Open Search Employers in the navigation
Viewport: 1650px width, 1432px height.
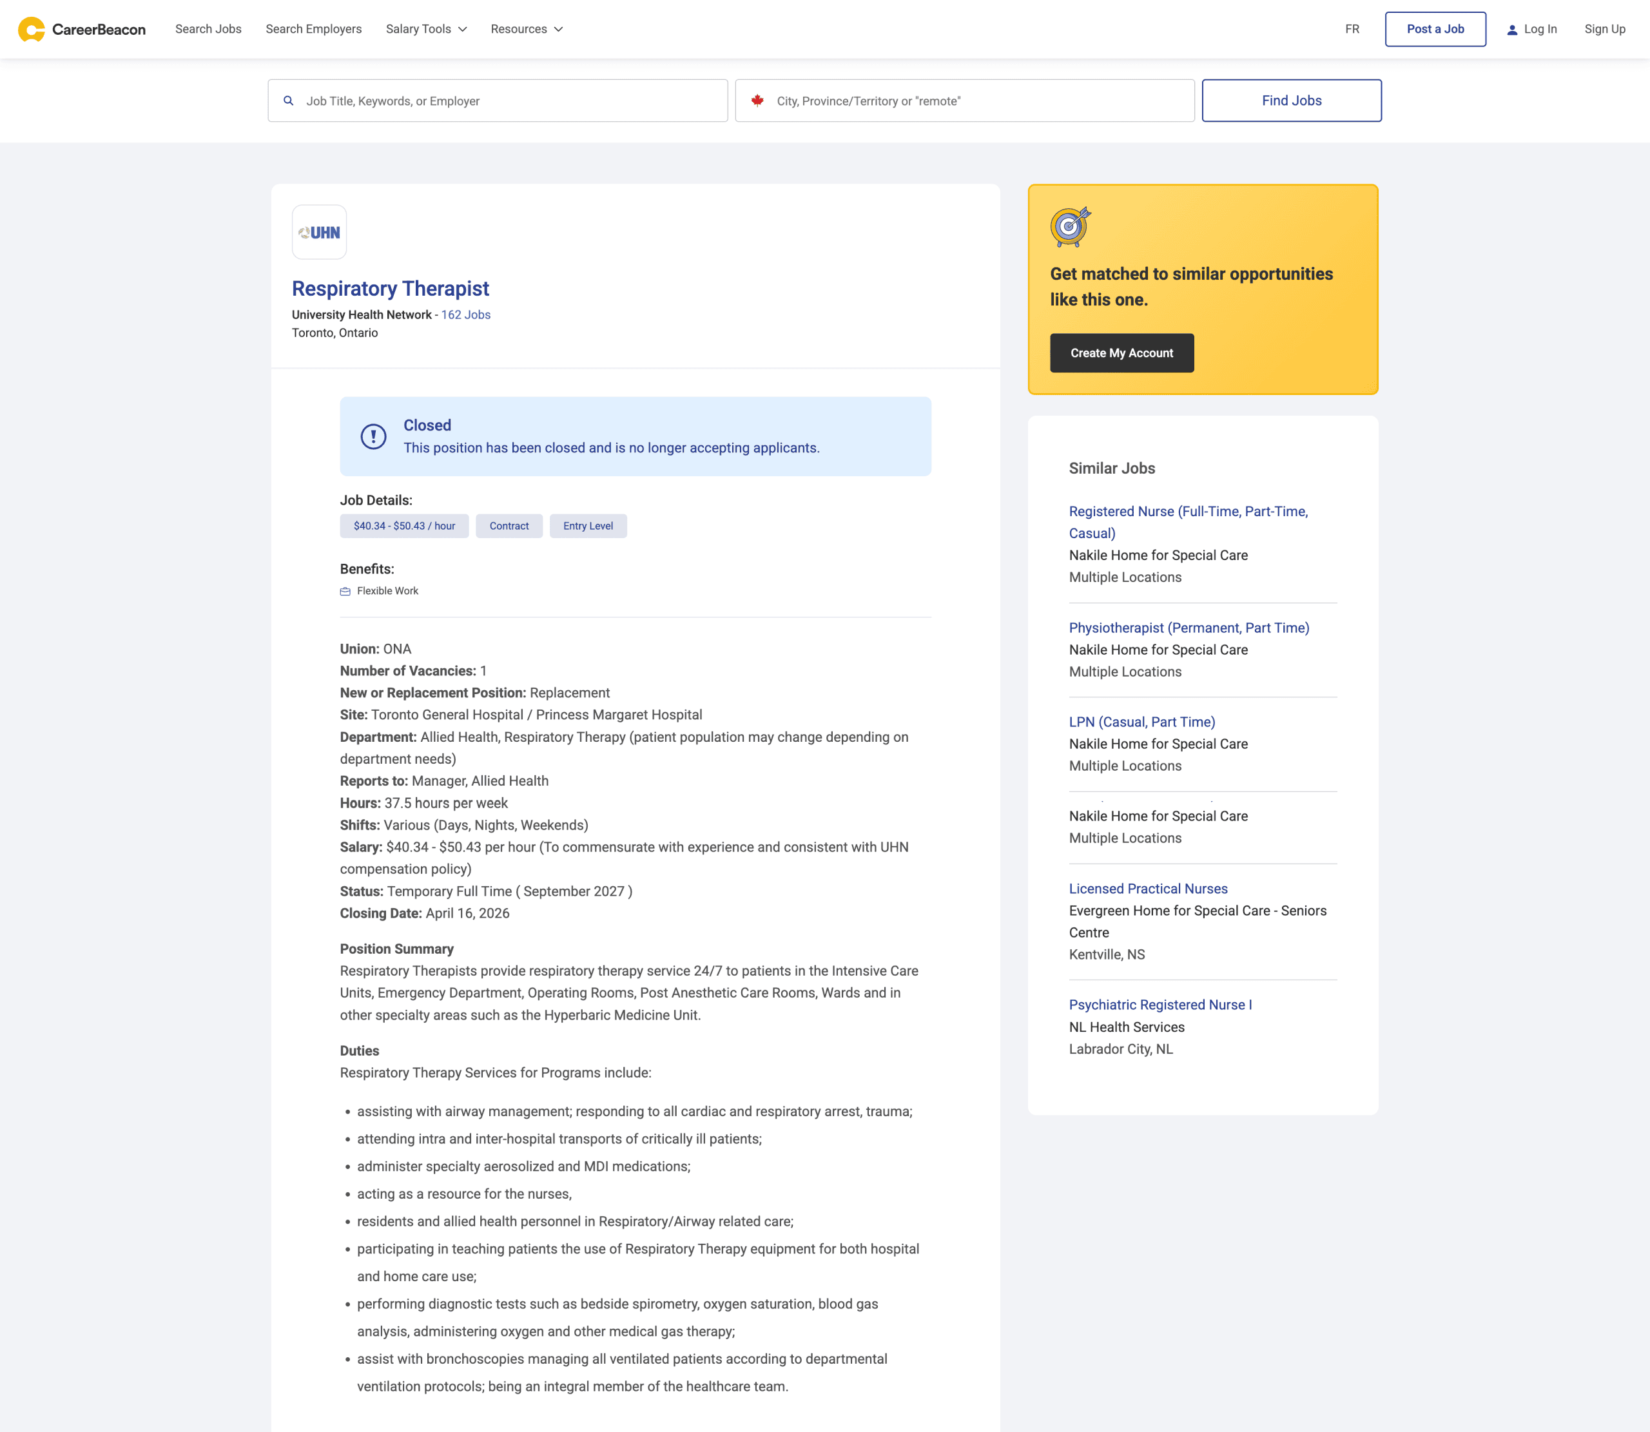pyautogui.click(x=313, y=30)
